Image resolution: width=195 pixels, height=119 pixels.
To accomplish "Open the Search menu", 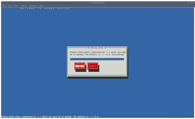I will 23,5.
